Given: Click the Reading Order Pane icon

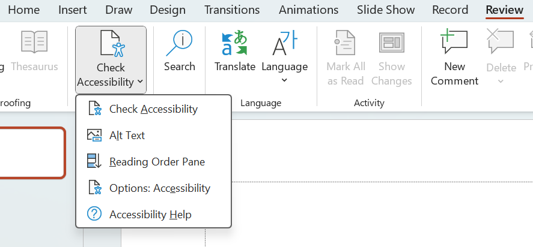Looking at the screenshot, I should point(94,162).
